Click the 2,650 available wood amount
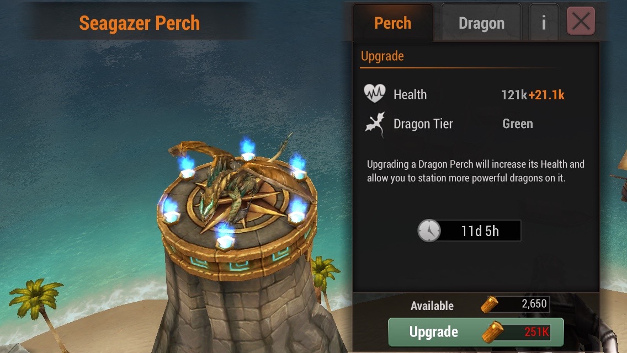 (x=534, y=304)
